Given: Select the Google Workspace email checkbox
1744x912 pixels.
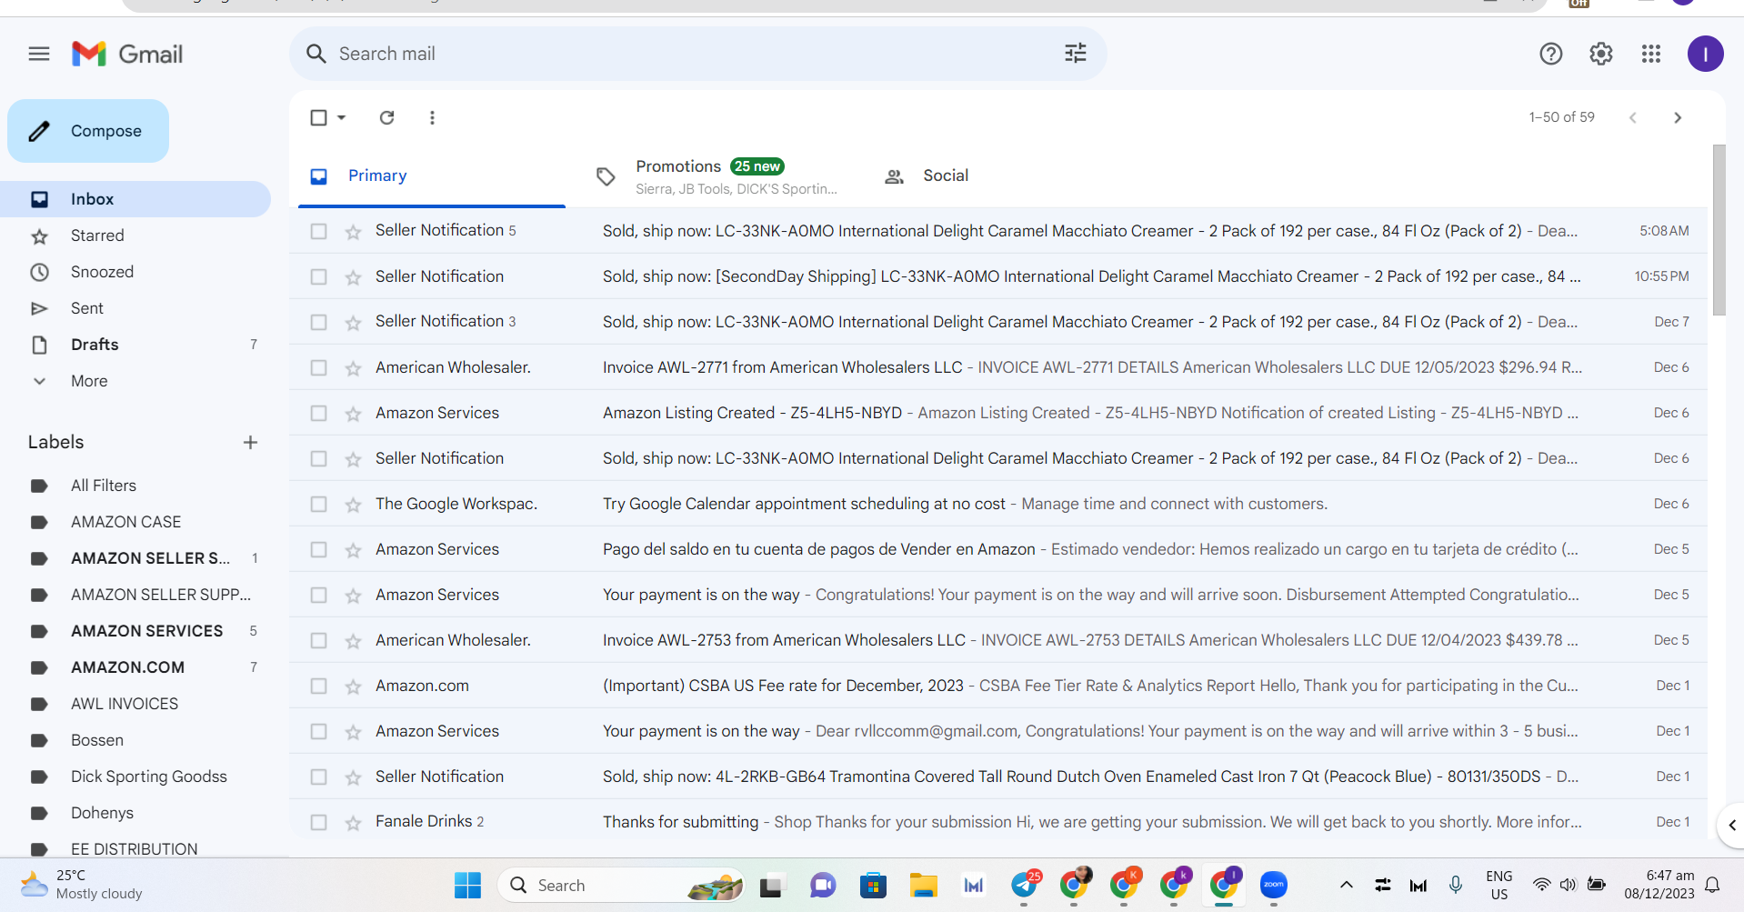Looking at the screenshot, I should (x=318, y=504).
